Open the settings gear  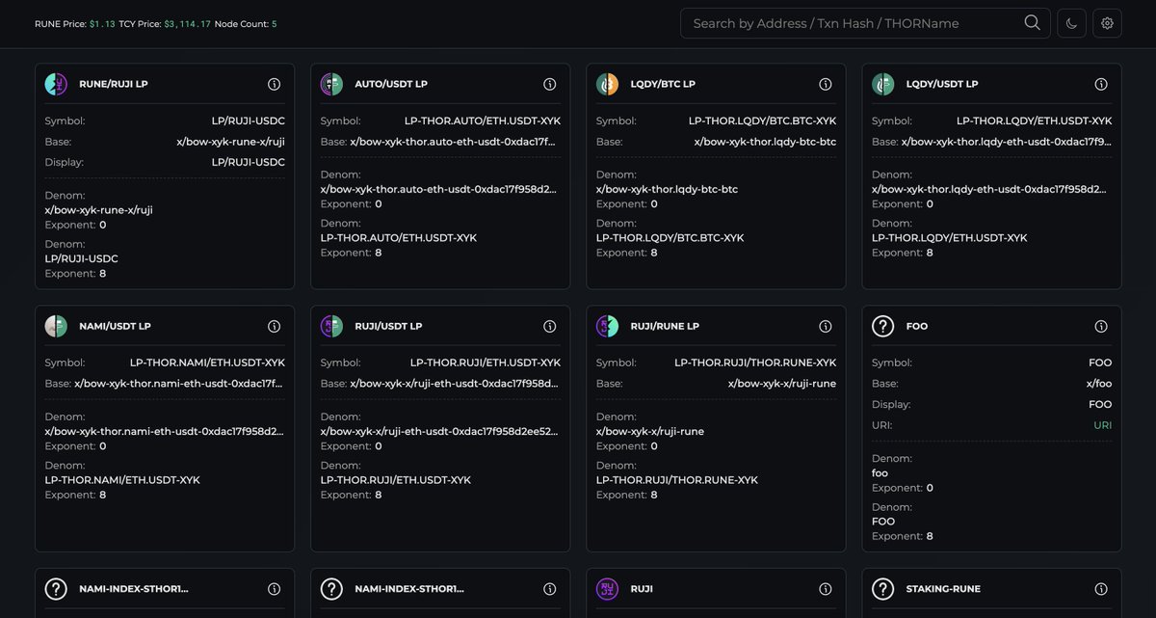pos(1107,23)
